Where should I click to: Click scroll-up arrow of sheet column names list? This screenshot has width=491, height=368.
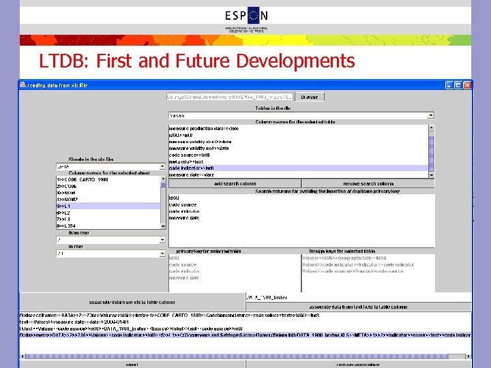pos(163,179)
